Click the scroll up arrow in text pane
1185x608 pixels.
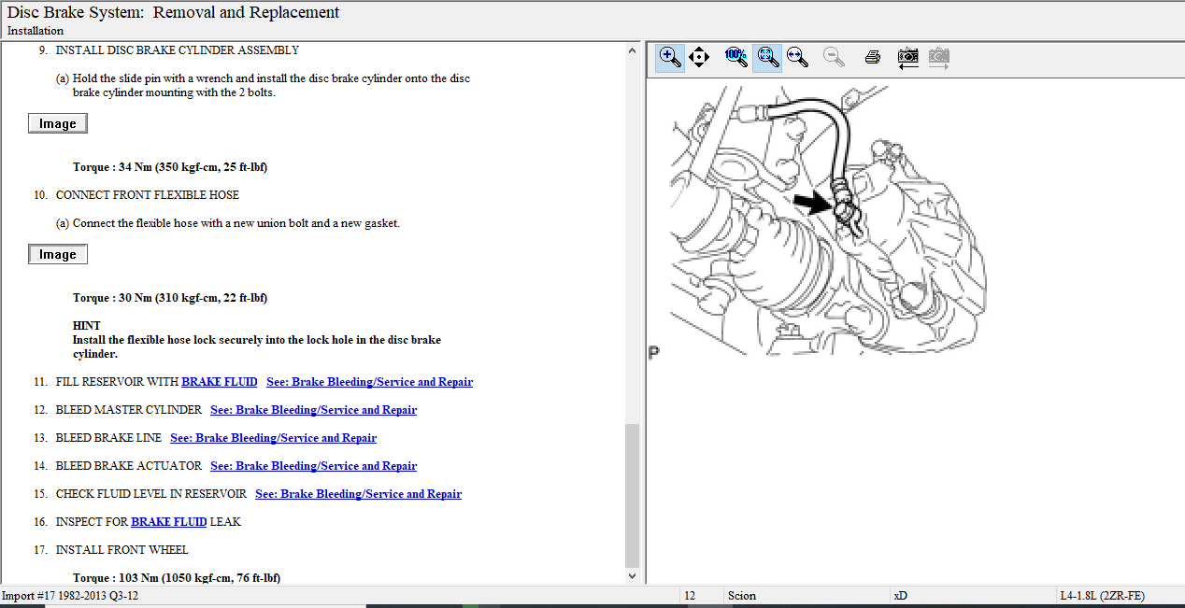tap(633, 49)
